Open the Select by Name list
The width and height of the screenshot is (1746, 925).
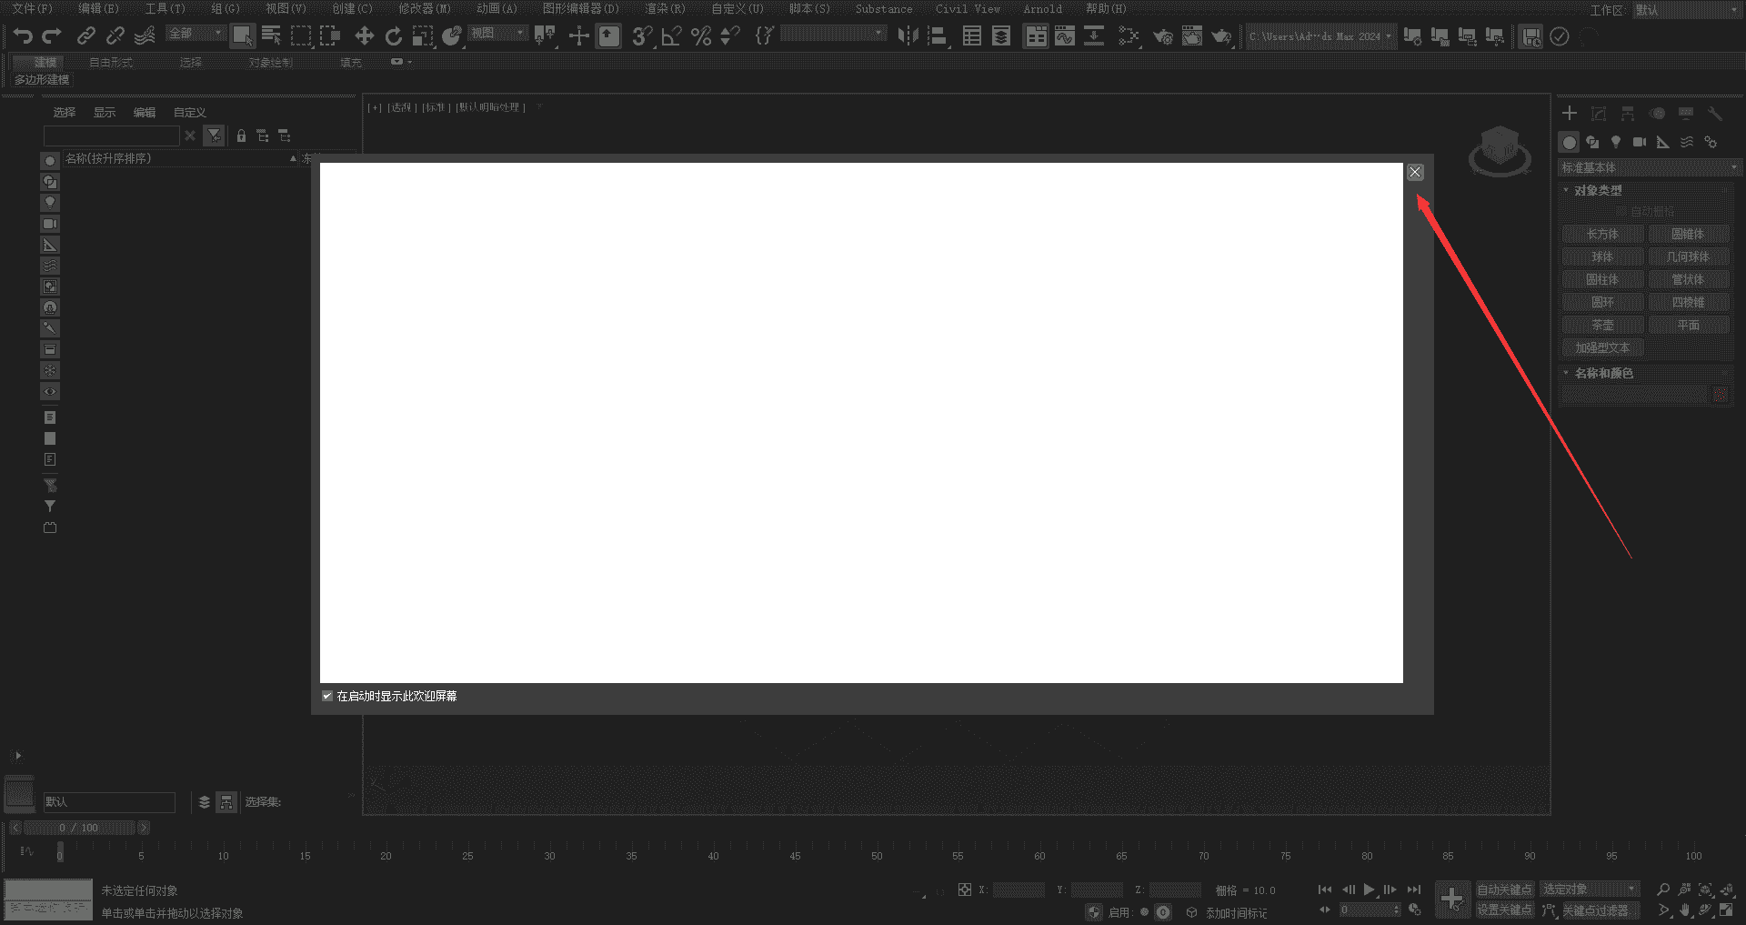tap(271, 35)
